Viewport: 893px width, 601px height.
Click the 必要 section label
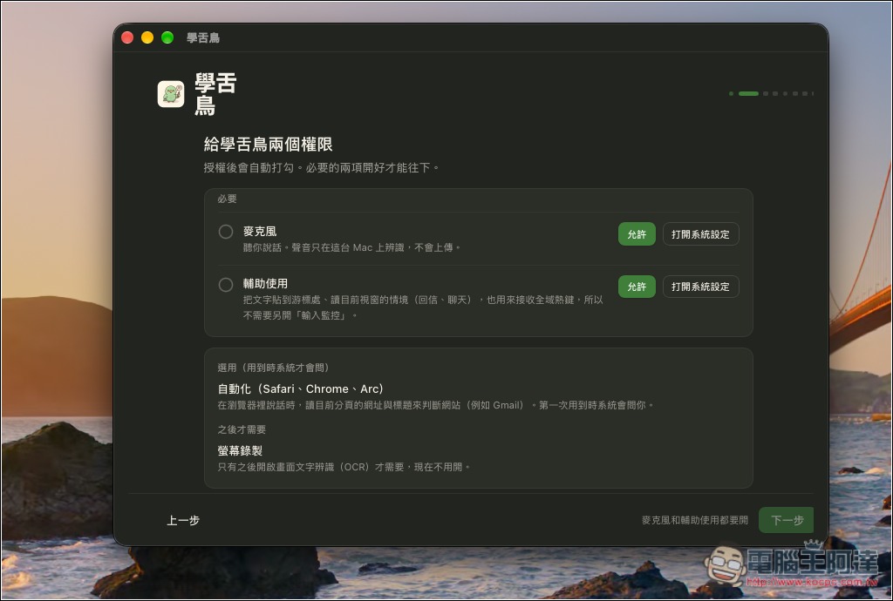point(227,199)
